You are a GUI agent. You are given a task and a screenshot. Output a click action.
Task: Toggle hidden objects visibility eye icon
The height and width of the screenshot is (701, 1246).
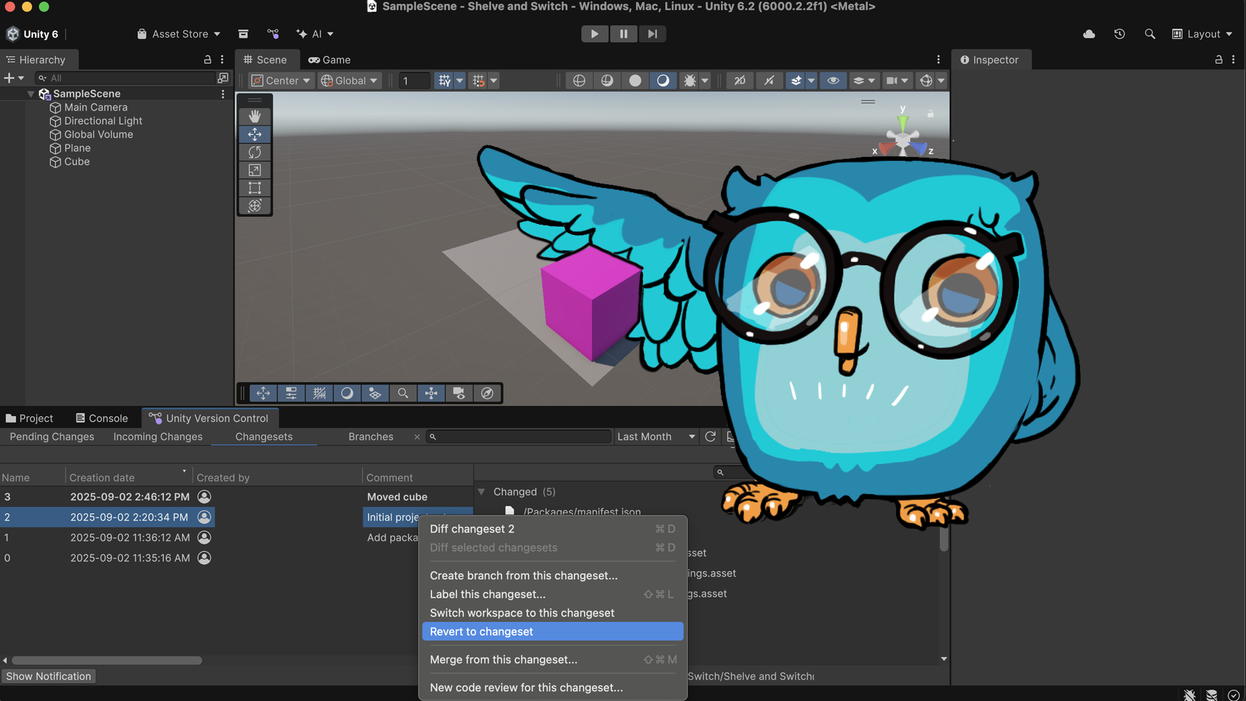click(x=833, y=80)
